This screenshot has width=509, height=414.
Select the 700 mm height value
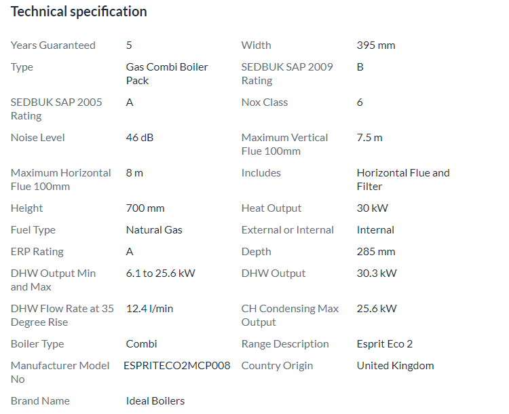145,208
